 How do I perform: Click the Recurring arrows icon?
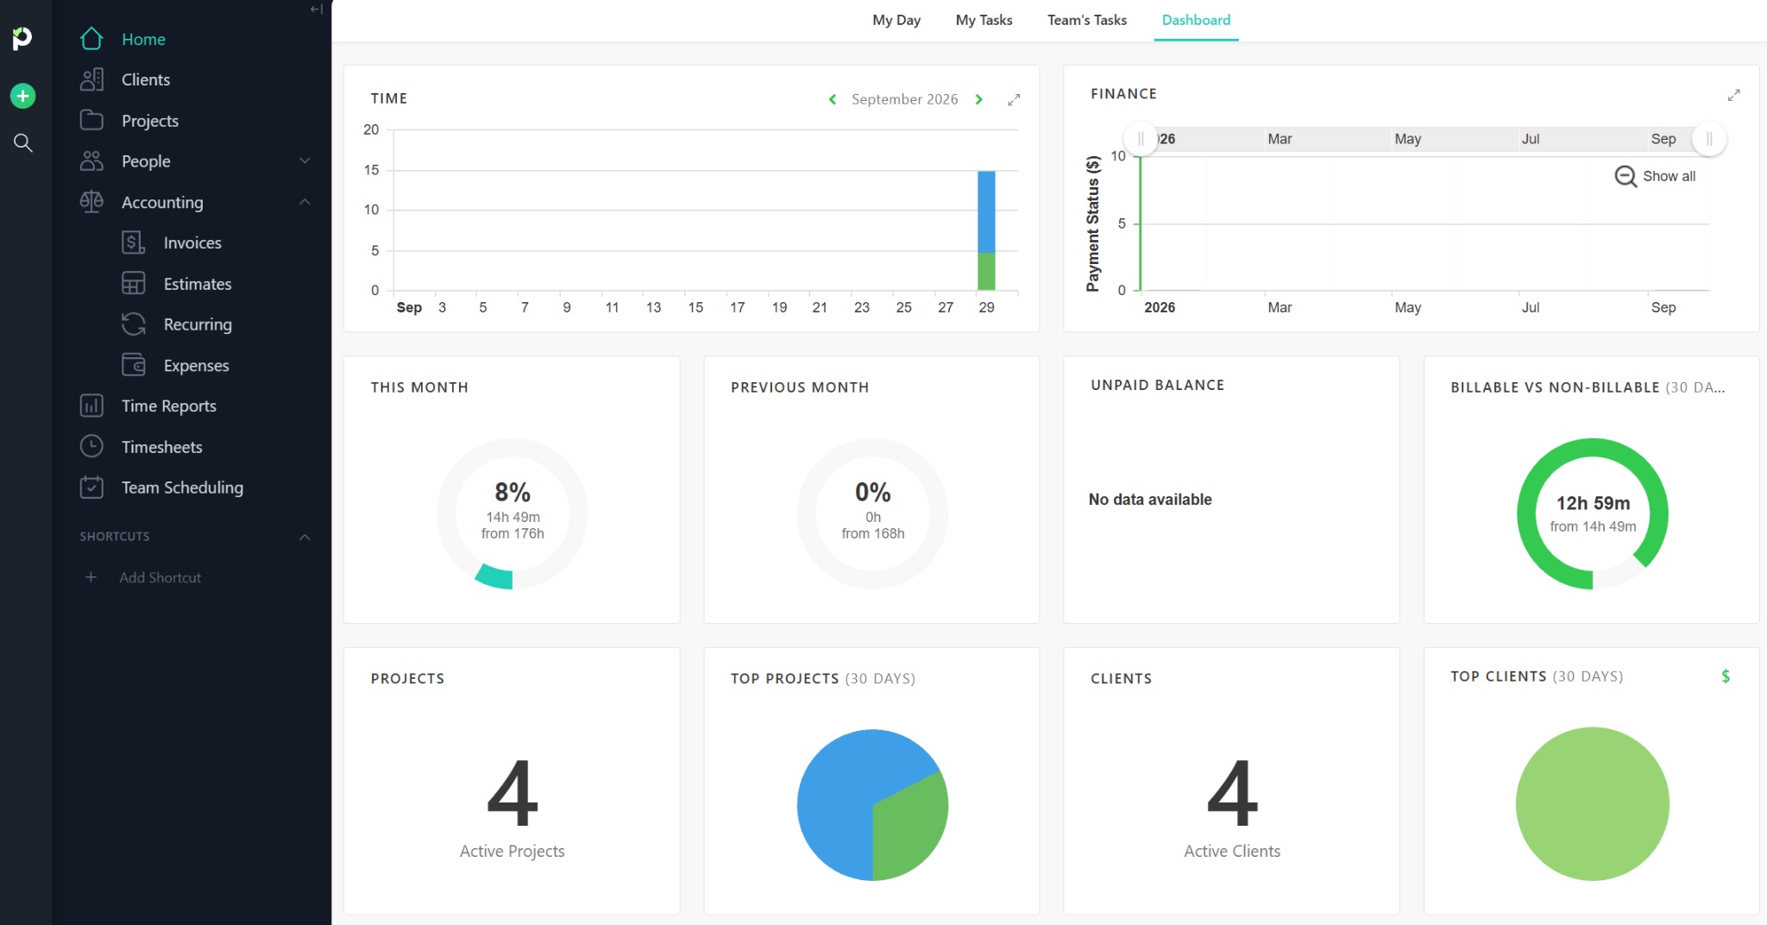134,324
